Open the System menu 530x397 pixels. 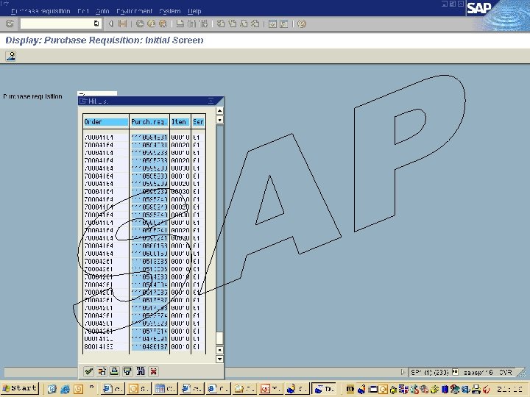point(170,11)
